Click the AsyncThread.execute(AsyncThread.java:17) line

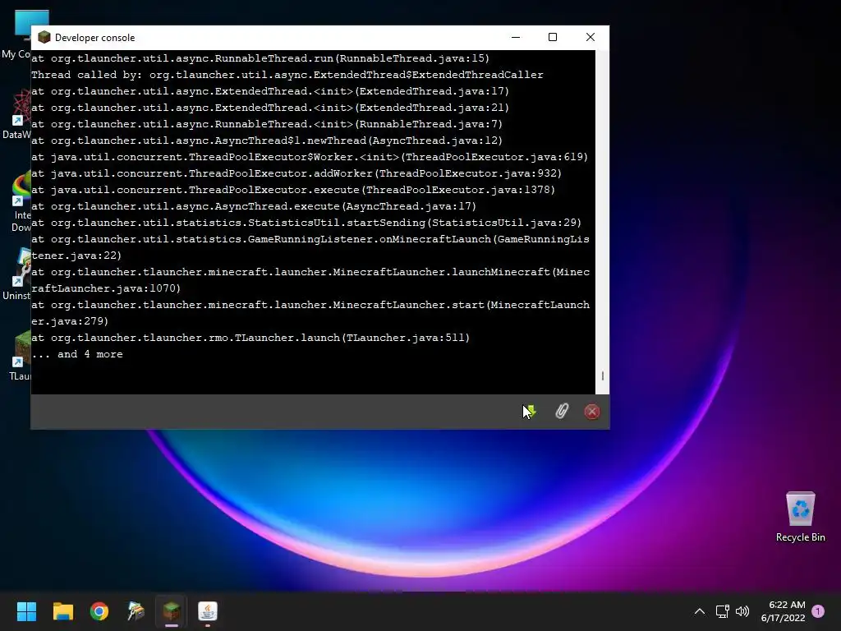pos(254,206)
